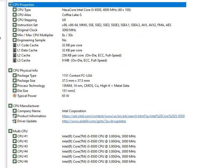Click the Company Name row icon

15,111
